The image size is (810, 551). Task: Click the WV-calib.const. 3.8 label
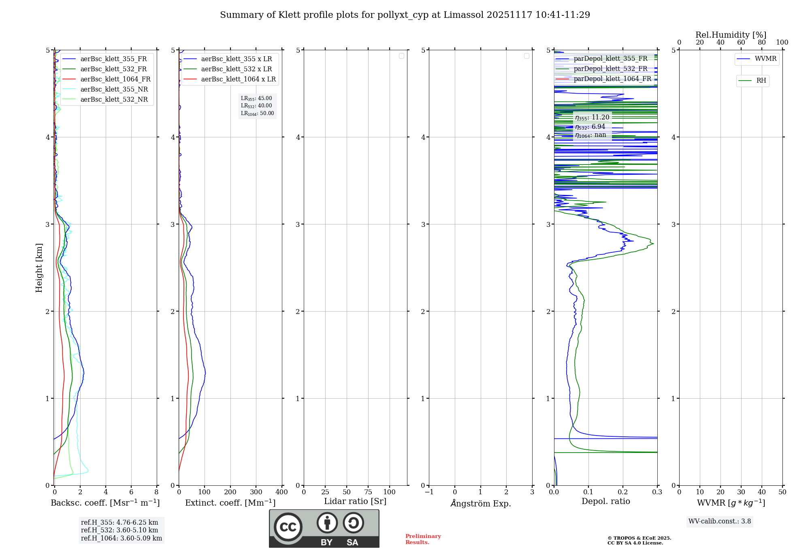point(719,521)
